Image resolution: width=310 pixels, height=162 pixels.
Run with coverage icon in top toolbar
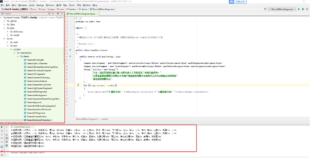307,9
